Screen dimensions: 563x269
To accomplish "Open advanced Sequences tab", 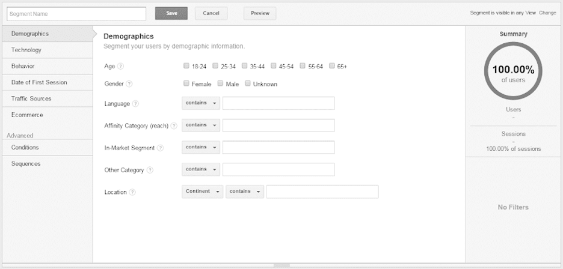I will [48, 164].
